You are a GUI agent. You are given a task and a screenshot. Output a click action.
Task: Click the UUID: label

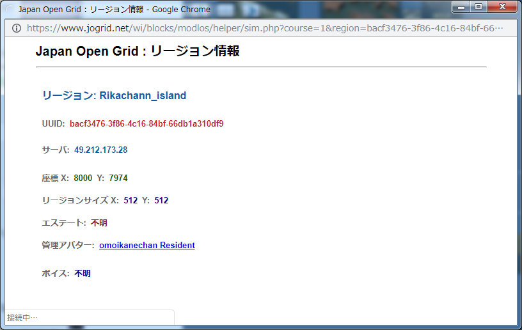pos(53,124)
